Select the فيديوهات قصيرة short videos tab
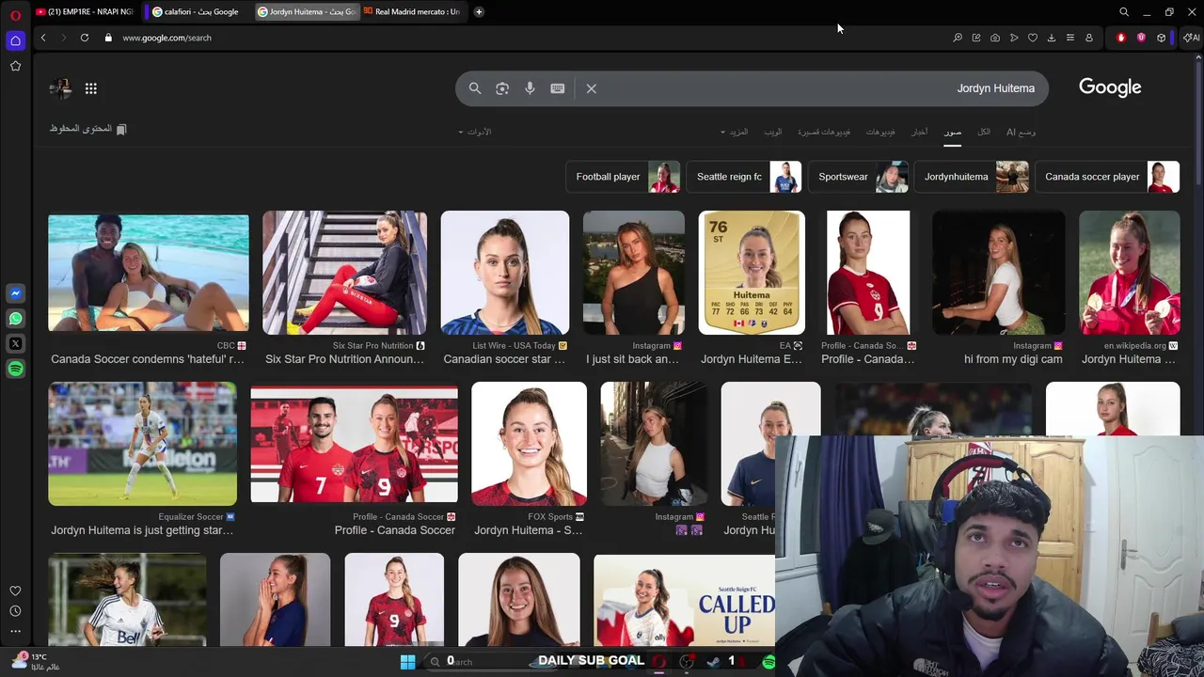Image resolution: width=1204 pixels, height=677 pixels. point(824,132)
